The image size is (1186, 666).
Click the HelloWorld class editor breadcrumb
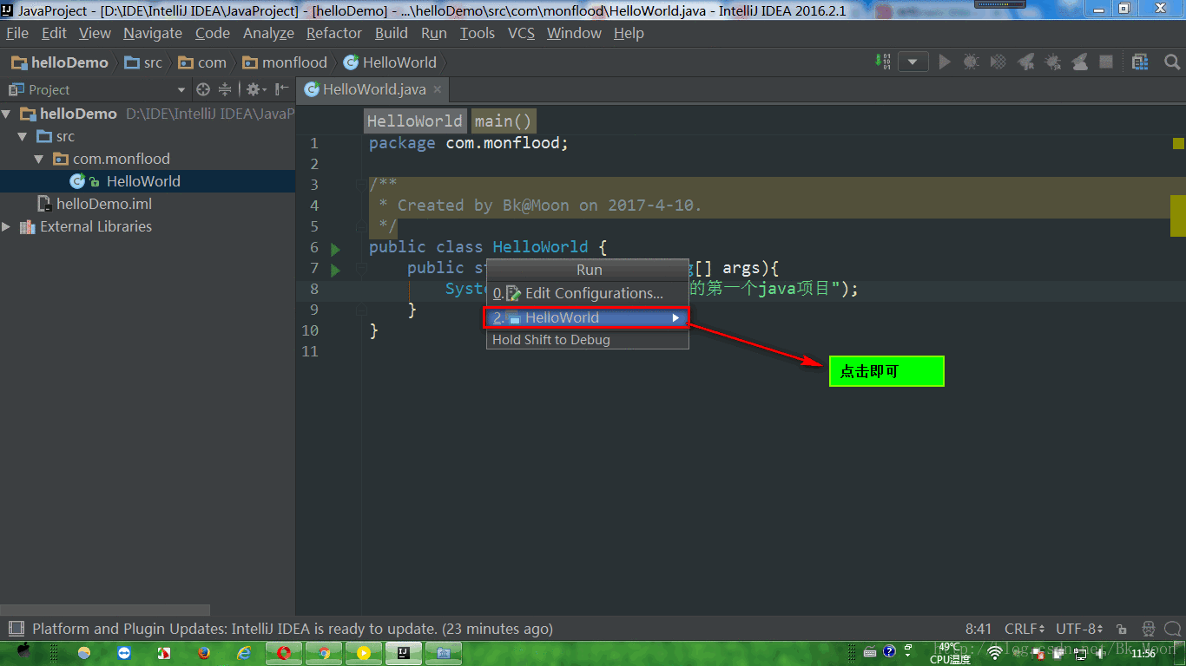pos(415,121)
